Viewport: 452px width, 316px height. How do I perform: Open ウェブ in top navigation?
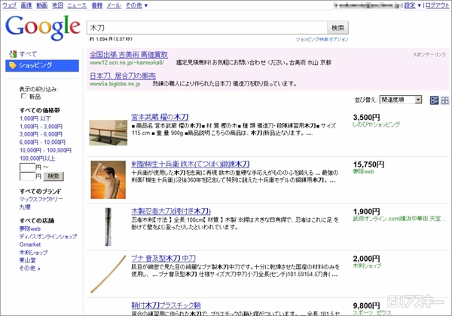point(10,5)
